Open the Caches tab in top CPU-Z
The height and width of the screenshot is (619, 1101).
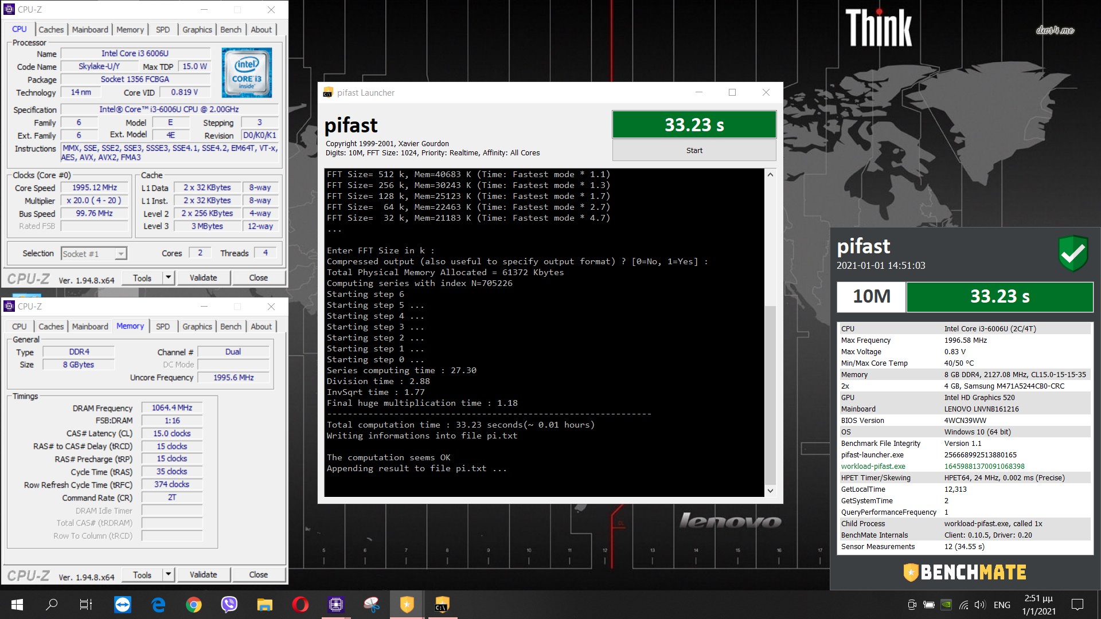coord(51,30)
